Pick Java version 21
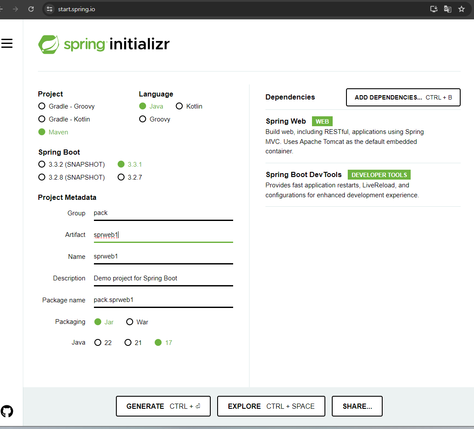474x429 pixels. [x=133, y=342]
